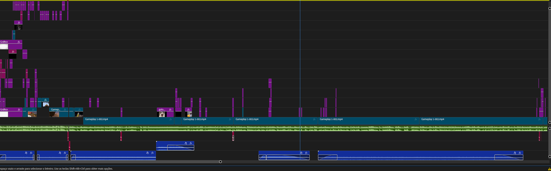Click fx badge on bottom-row Gráfico clip

point(19,110)
